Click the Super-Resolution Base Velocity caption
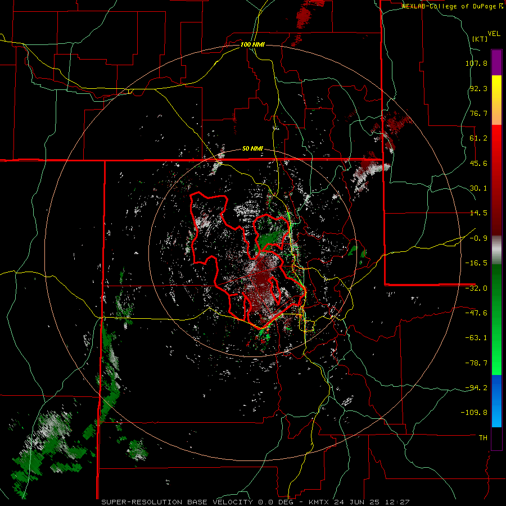Viewport: 506px width, 506px height. click(x=255, y=502)
